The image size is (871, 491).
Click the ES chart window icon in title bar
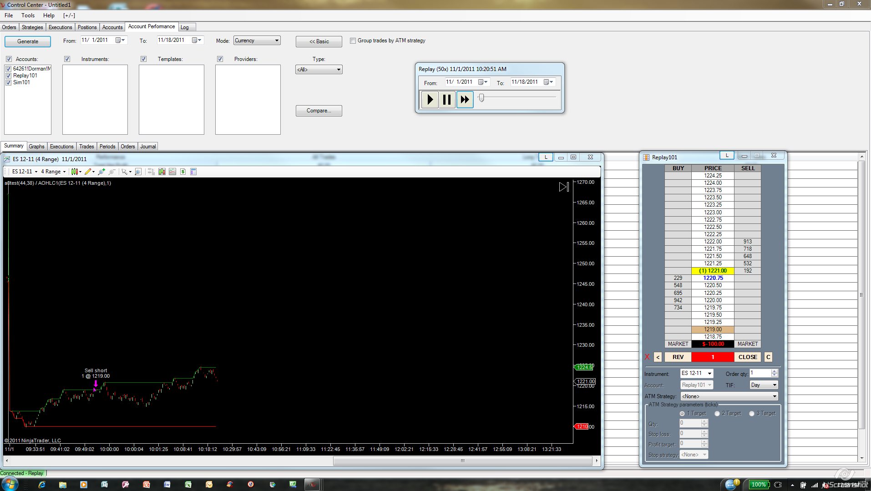pyautogui.click(x=7, y=159)
